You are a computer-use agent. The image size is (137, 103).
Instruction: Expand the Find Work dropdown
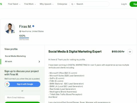(x=30, y=4)
